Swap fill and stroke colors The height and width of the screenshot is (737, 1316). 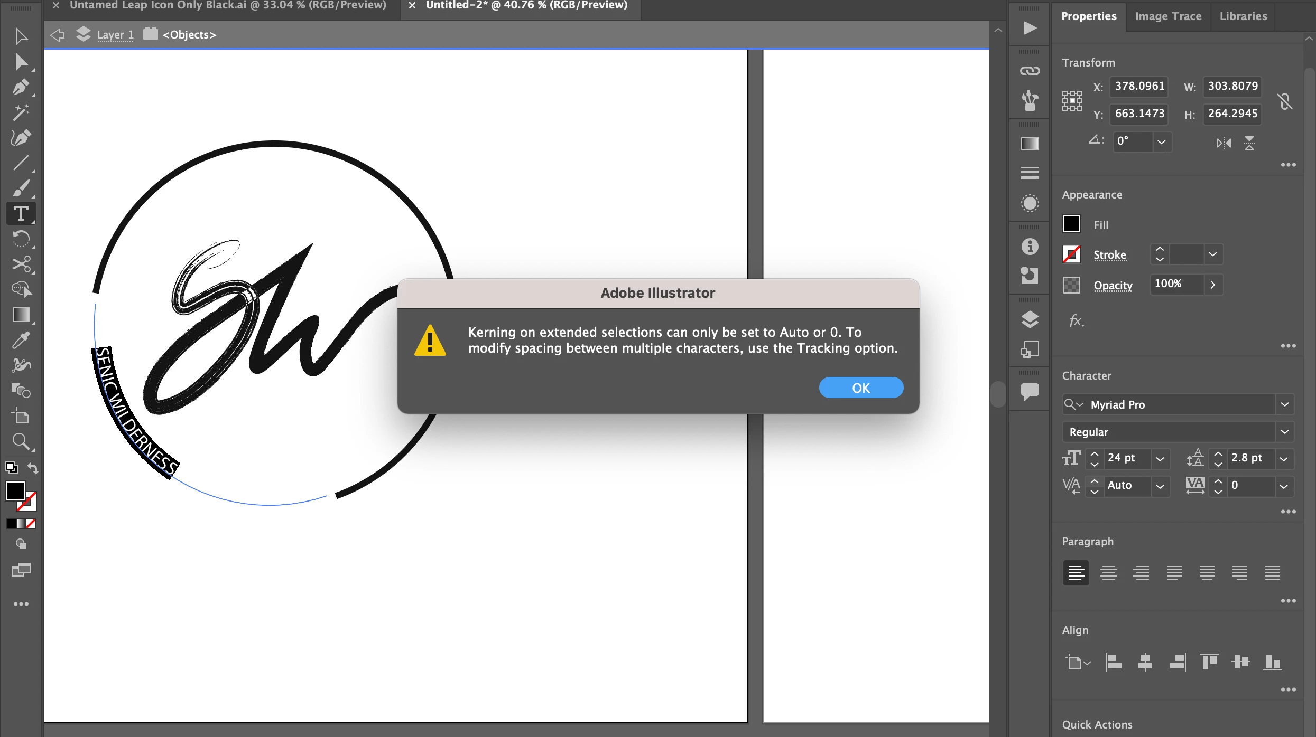click(33, 468)
